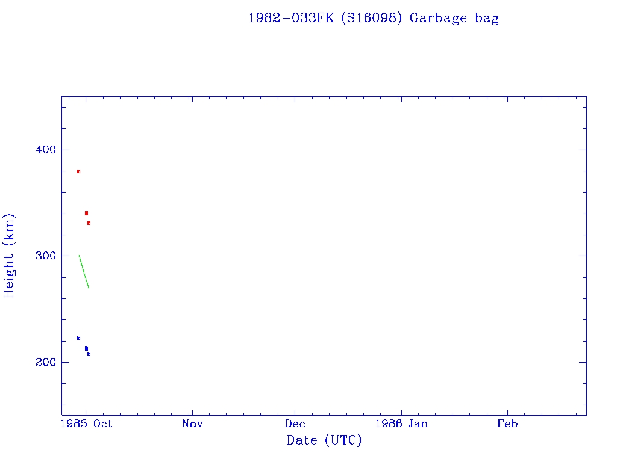Click the '1985 Oct' date axis label
This screenshot has height=462, width=617.
pos(86,424)
